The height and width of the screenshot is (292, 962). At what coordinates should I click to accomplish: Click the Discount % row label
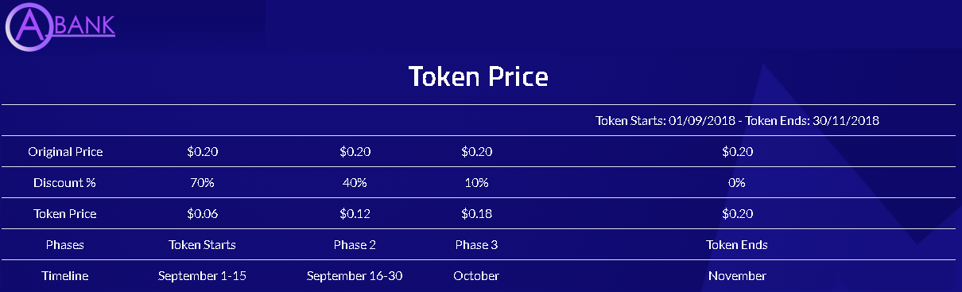point(65,183)
